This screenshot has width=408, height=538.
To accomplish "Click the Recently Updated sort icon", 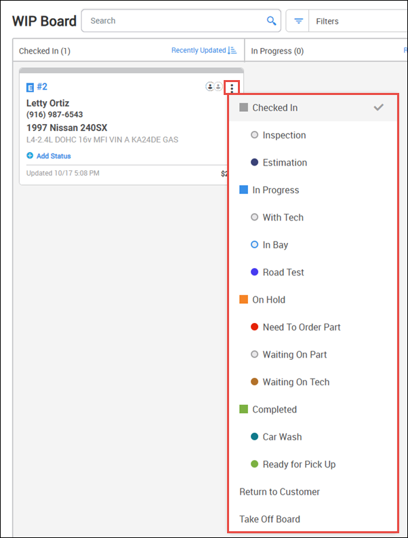I will [x=232, y=50].
